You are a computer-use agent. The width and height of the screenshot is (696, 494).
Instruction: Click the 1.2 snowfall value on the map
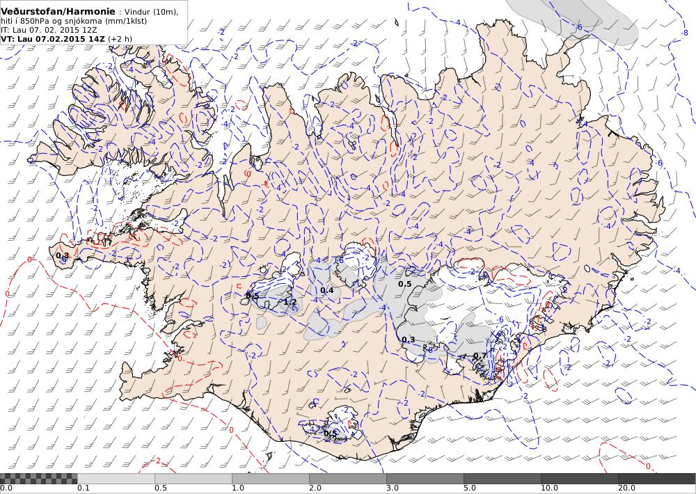(x=290, y=302)
